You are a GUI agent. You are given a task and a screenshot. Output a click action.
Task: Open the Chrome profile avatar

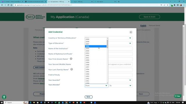point(181,5)
